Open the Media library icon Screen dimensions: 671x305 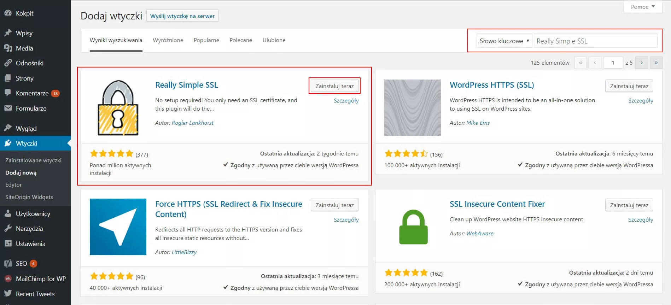tap(8, 48)
